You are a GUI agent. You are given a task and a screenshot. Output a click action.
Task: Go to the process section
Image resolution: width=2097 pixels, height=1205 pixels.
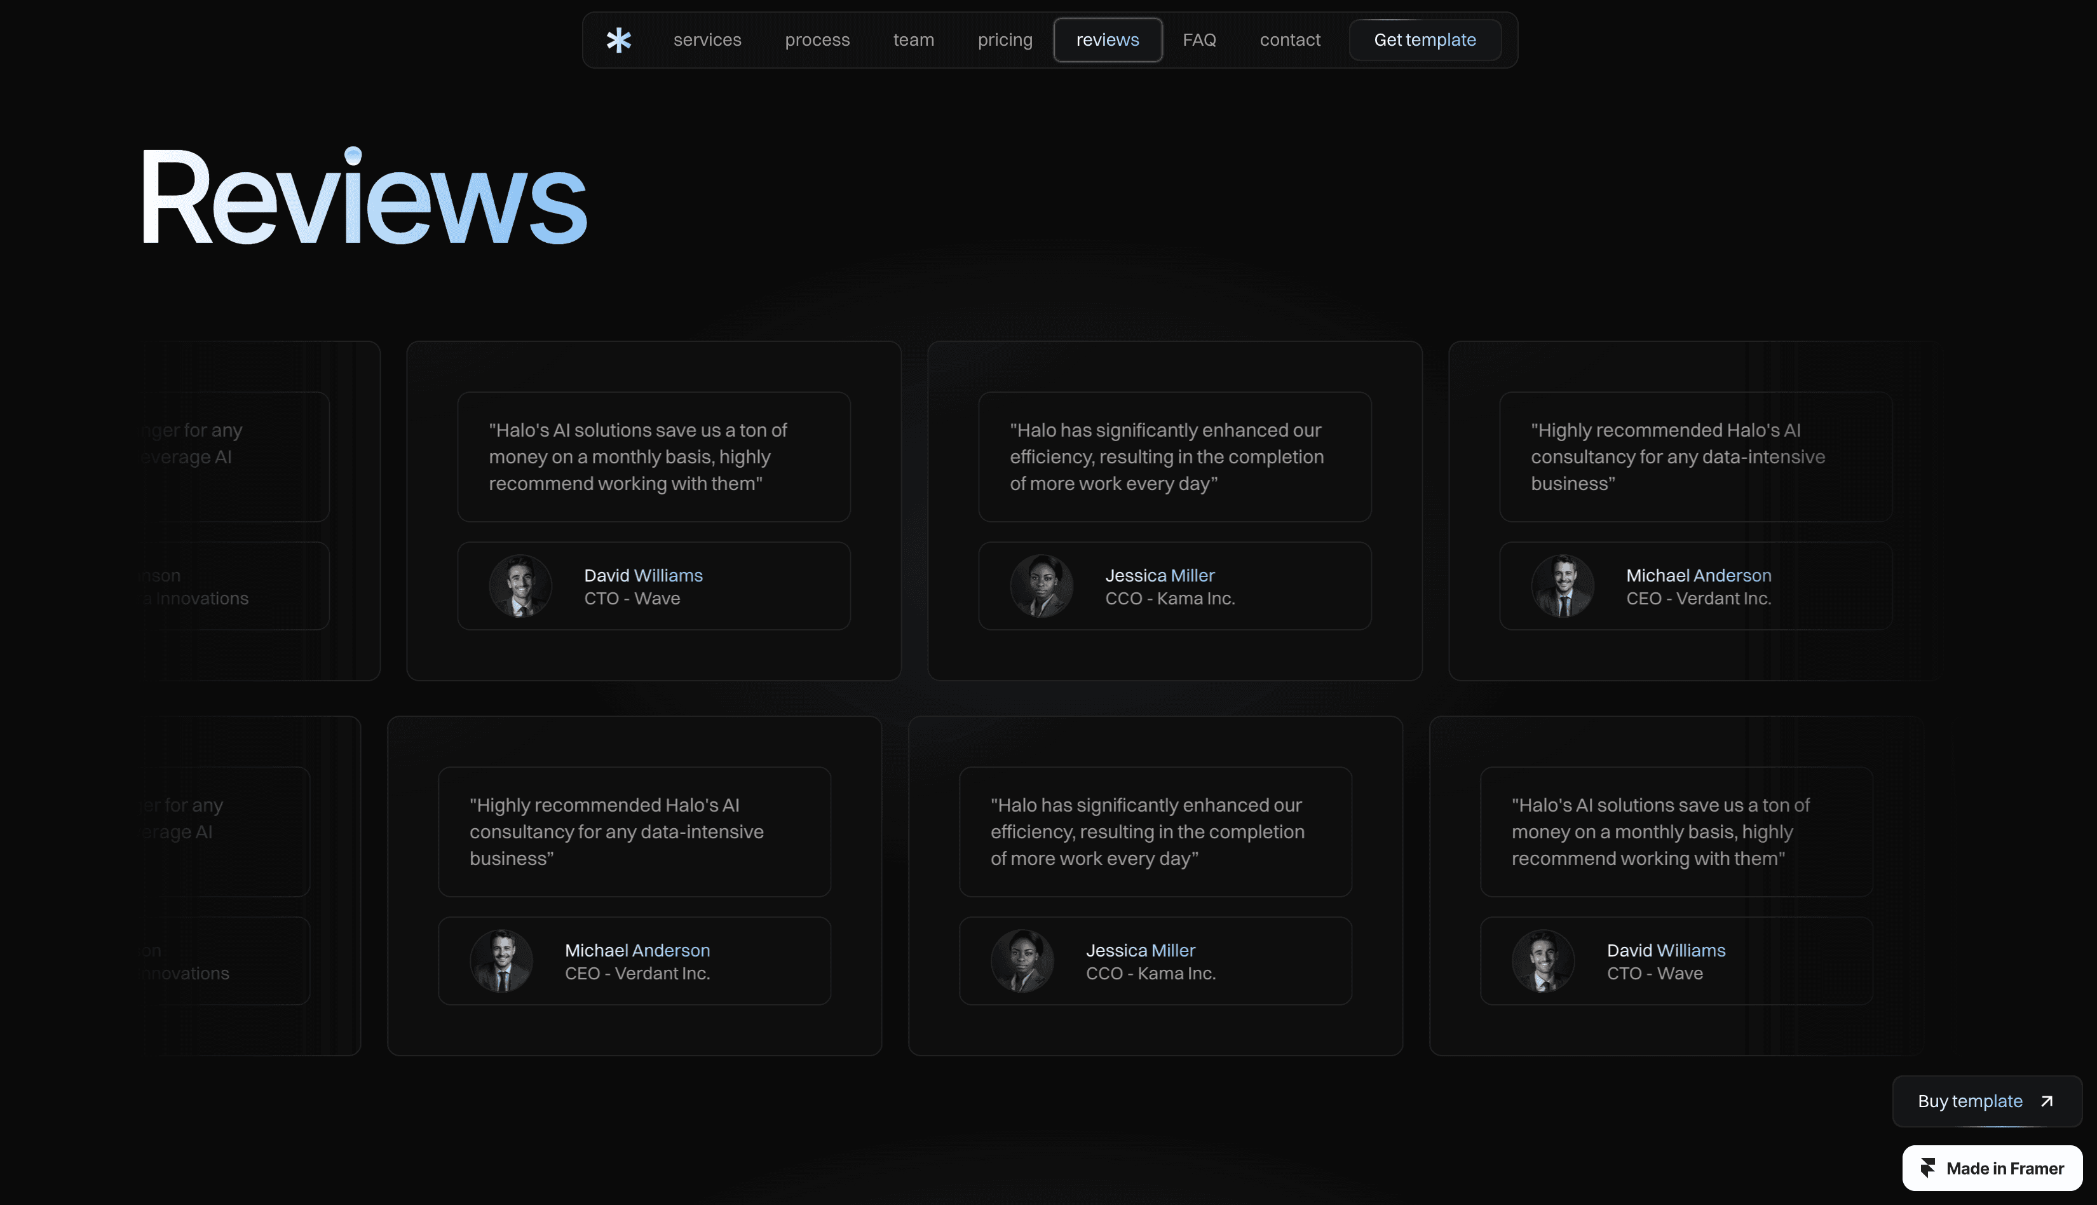(x=817, y=40)
